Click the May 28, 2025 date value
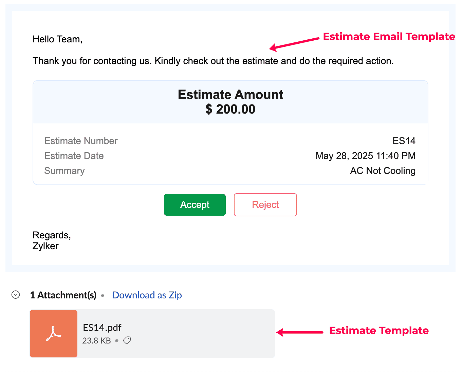This screenshot has height=373, width=463. click(365, 156)
